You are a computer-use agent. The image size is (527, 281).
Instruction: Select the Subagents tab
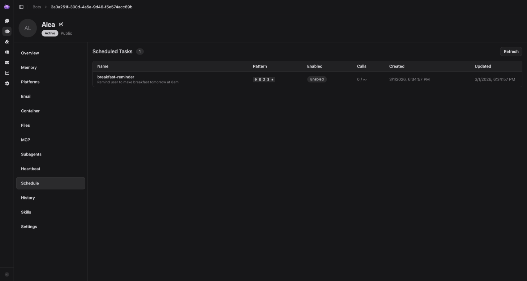[x=31, y=154]
